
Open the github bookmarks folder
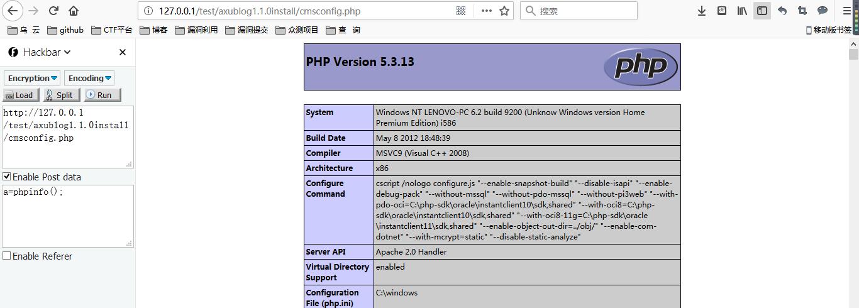pos(65,30)
